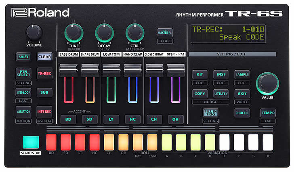294x172 pixels.
Task: Tap the red step pad labeled HC
Action: coord(94,142)
